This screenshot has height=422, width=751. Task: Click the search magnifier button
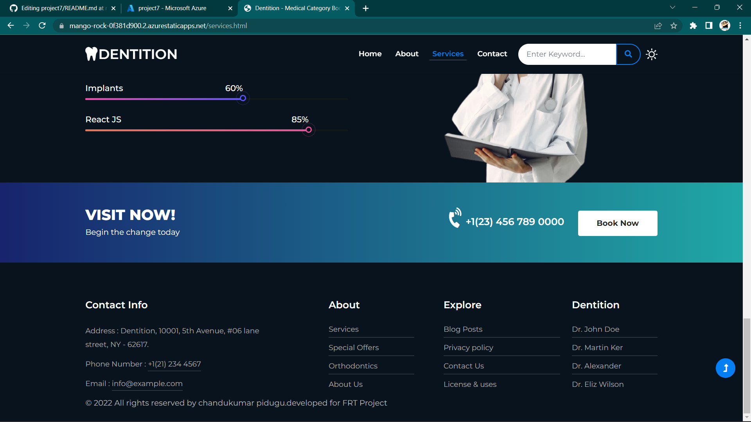point(628,54)
